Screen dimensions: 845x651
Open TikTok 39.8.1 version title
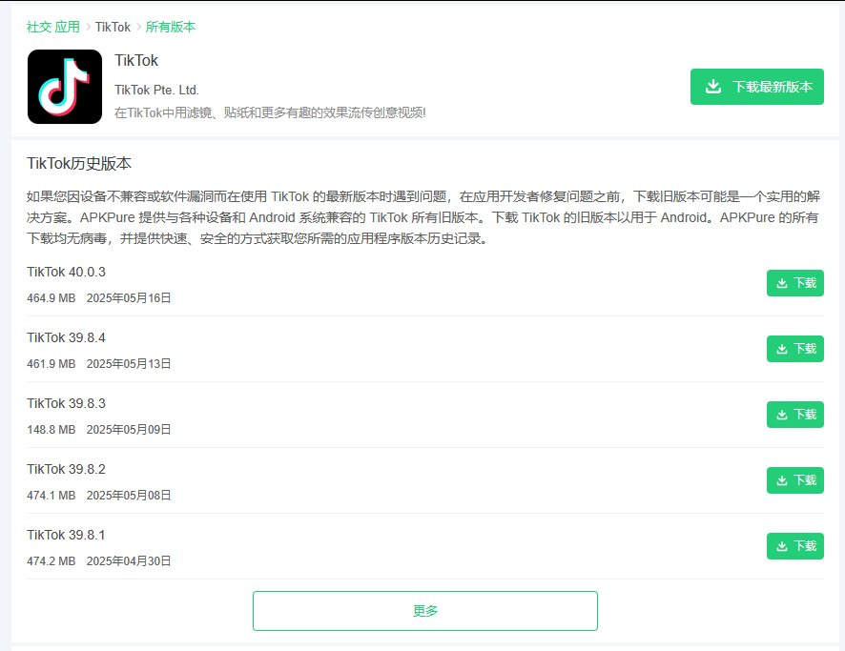pos(67,535)
